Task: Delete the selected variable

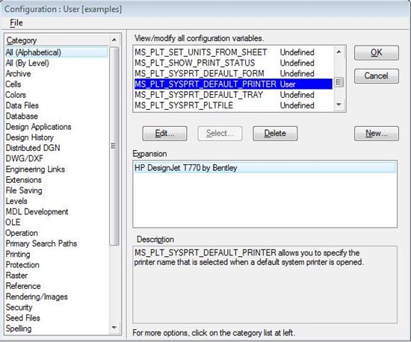Action: tap(275, 134)
